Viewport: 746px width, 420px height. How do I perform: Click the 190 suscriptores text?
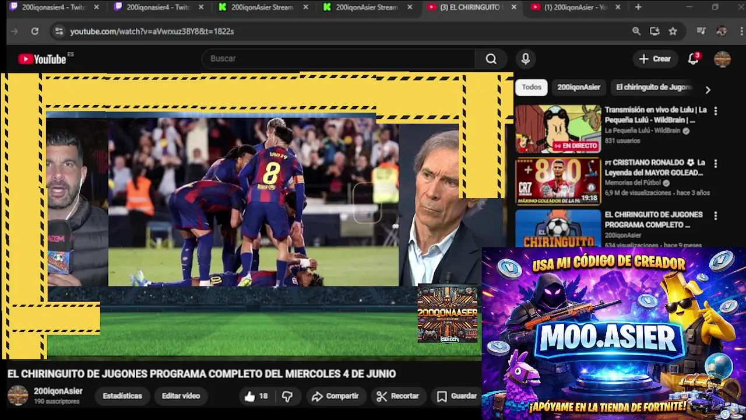coord(57,401)
